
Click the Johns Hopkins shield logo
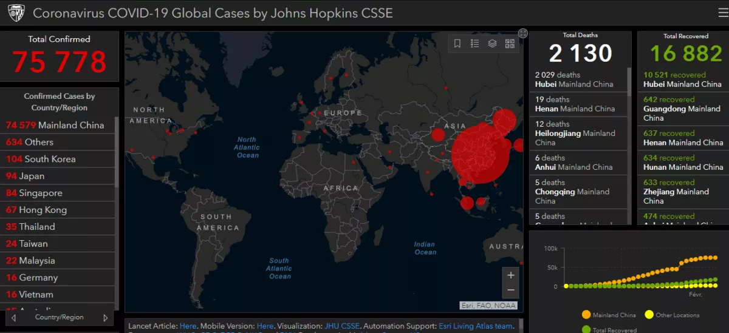click(x=16, y=12)
